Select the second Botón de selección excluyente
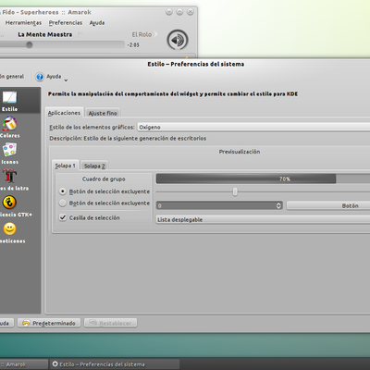The image size is (370, 370). pos(63,203)
